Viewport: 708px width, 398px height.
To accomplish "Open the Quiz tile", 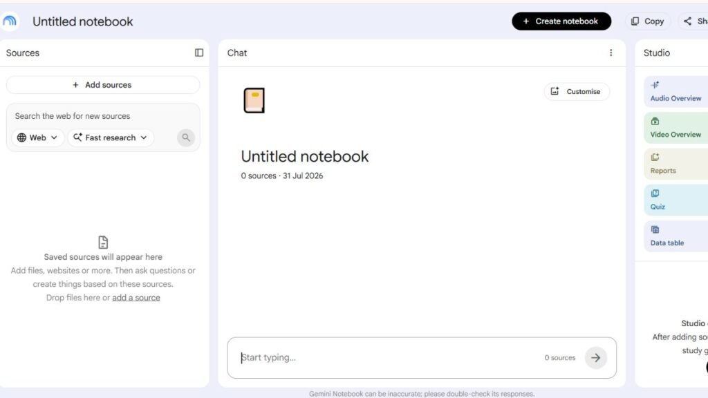I will tap(676, 200).
